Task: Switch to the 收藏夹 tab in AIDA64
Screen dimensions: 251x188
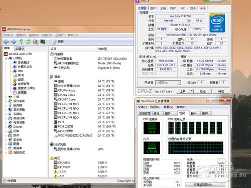Action: pos(20,49)
